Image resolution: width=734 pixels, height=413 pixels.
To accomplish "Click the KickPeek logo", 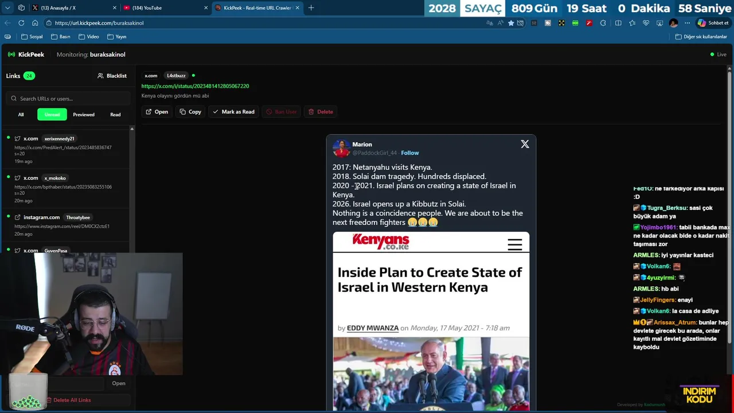I will [26, 54].
